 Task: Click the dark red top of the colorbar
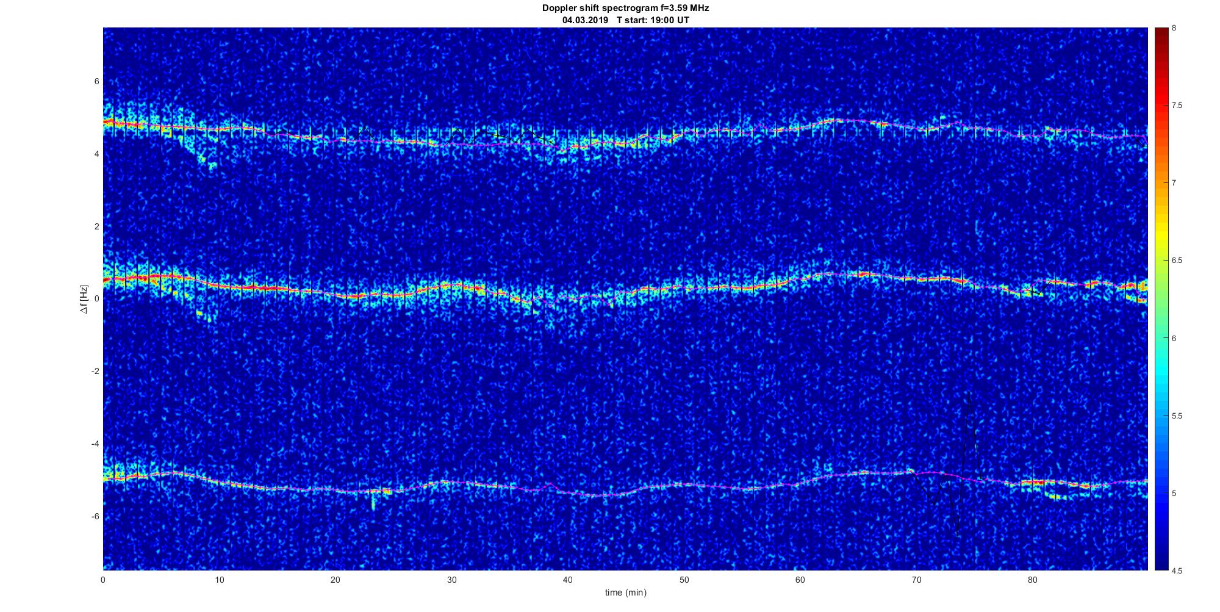[x=1161, y=32]
